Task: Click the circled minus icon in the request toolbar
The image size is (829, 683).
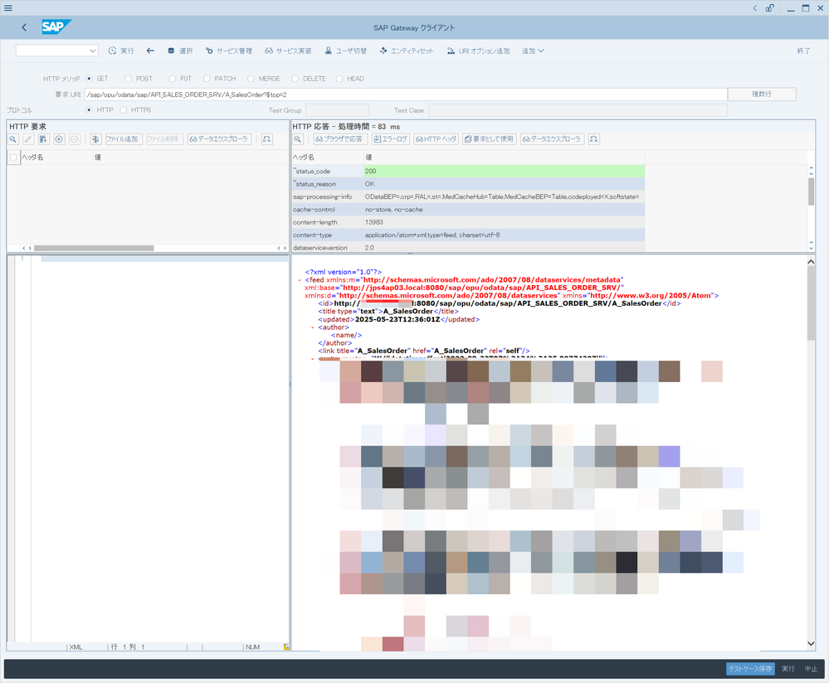Action: 75,139
